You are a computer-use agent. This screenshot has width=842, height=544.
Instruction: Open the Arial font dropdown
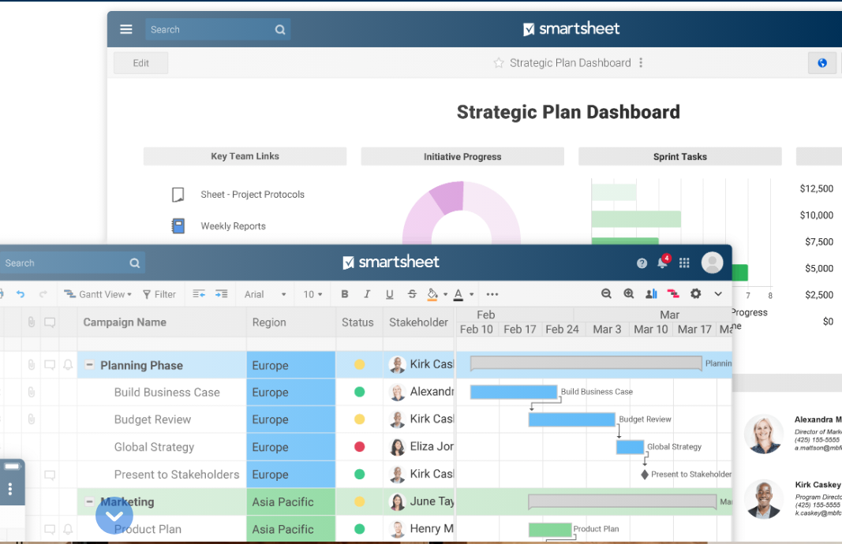(x=265, y=294)
